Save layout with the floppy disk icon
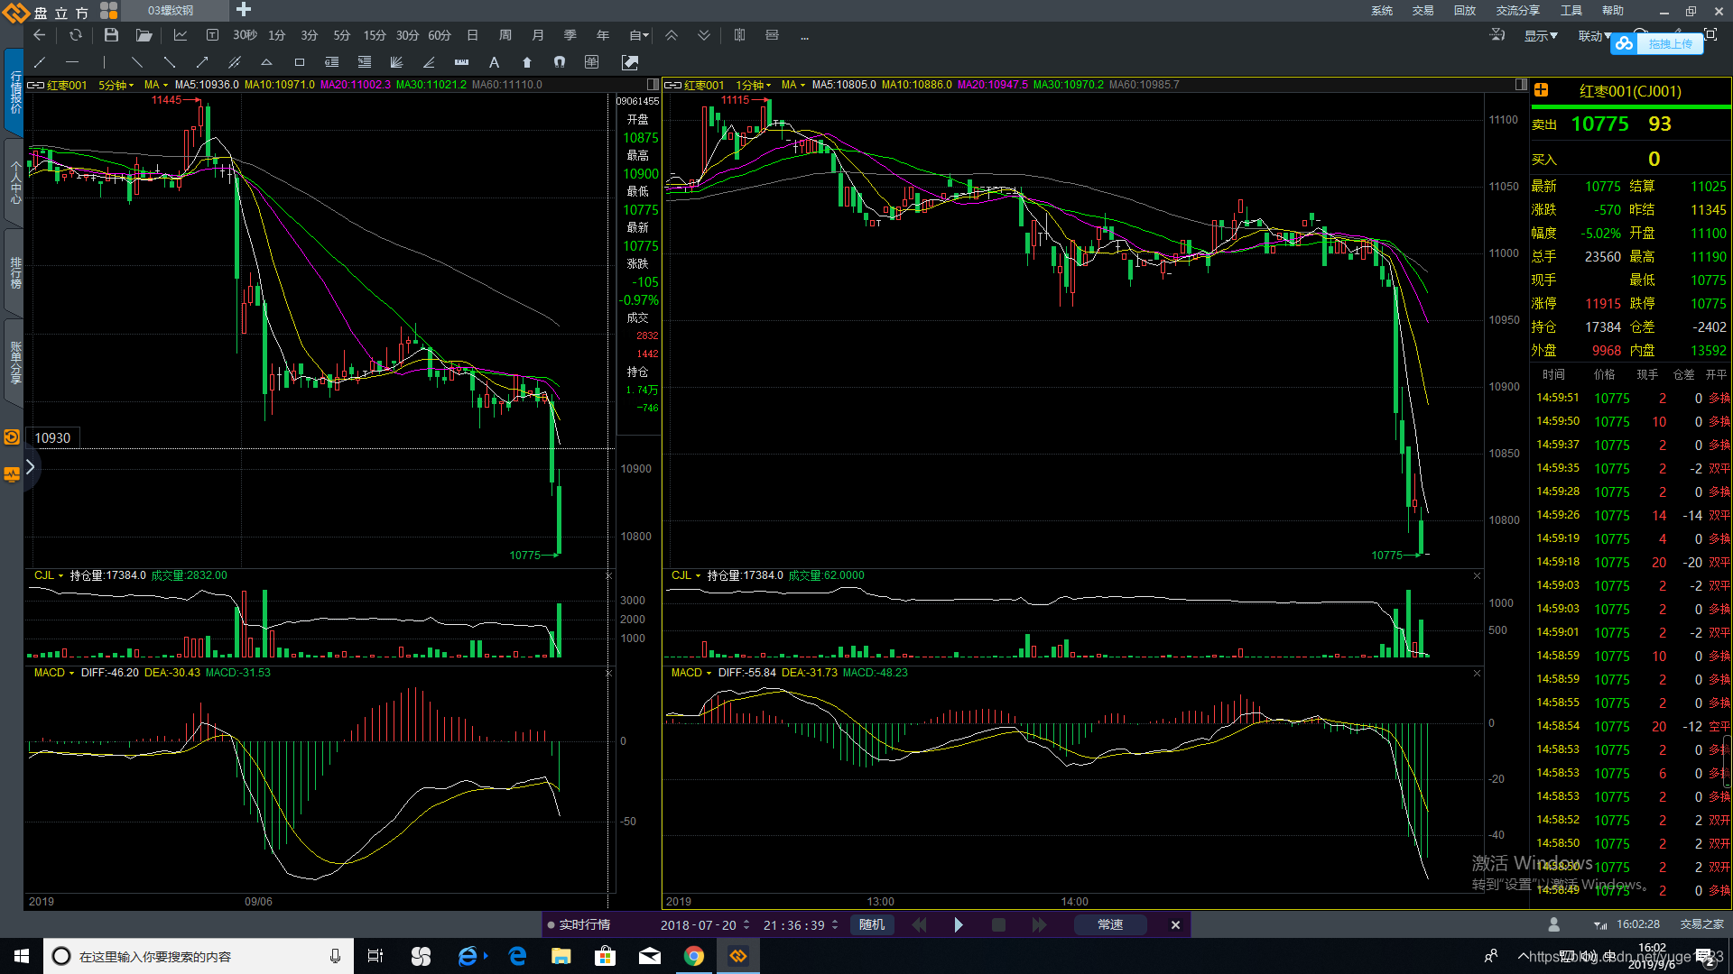The height and width of the screenshot is (974, 1733). (111, 35)
